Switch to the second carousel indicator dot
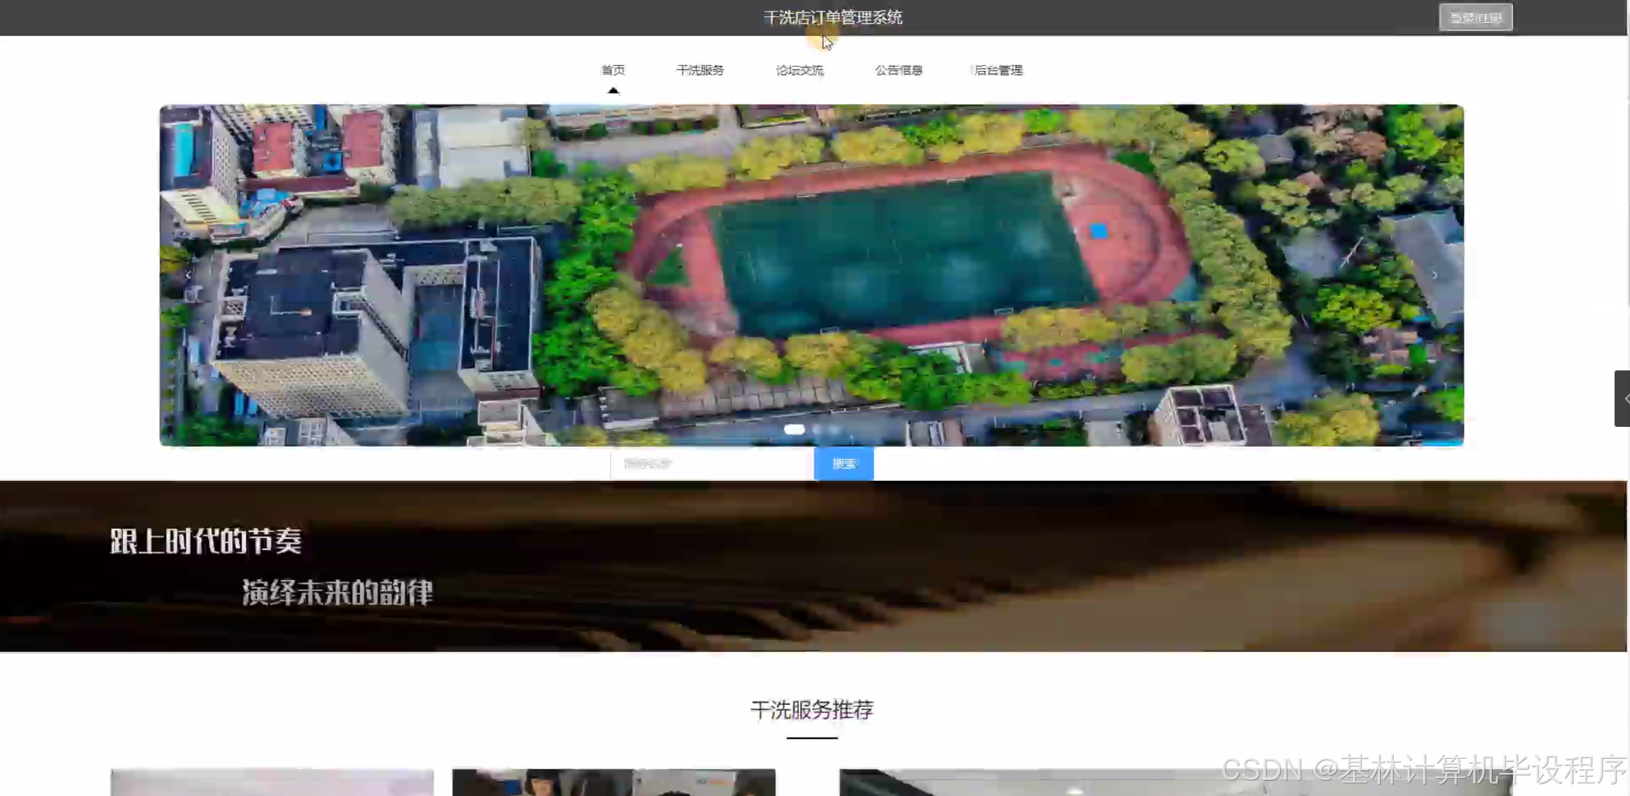Image resolution: width=1630 pixels, height=796 pixels. tap(817, 429)
